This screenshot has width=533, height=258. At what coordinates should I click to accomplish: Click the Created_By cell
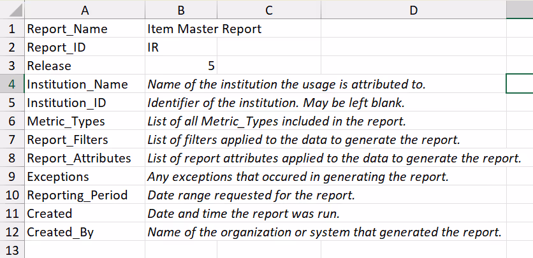tap(85, 231)
